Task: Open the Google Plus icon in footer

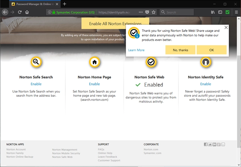Action: [x=219, y=144]
